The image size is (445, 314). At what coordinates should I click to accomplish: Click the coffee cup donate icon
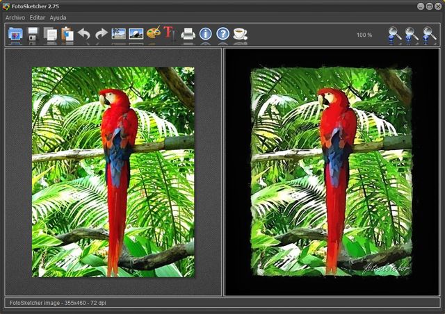click(x=240, y=33)
